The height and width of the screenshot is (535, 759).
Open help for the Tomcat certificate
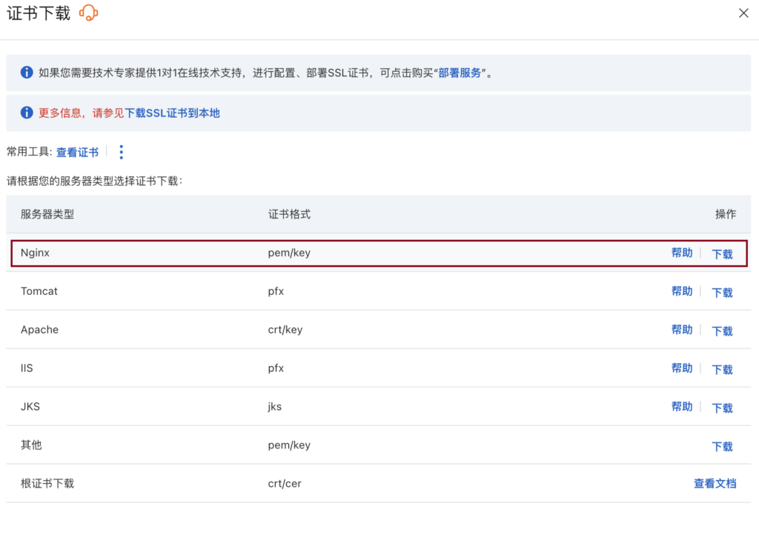coord(682,291)
